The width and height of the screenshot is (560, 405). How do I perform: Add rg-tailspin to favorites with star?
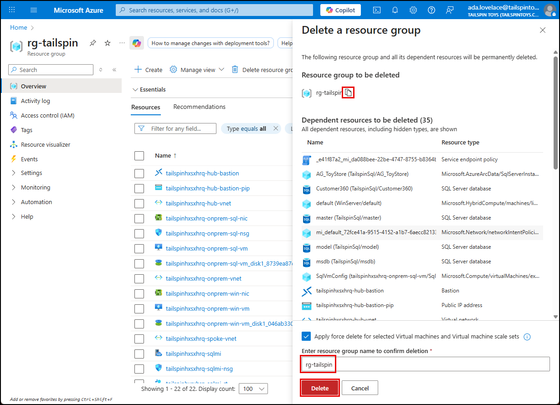107,43
